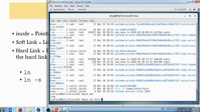Click the wired network status icon in GNOME panel
Screen dimensions: 200x112
click(190, 10)
